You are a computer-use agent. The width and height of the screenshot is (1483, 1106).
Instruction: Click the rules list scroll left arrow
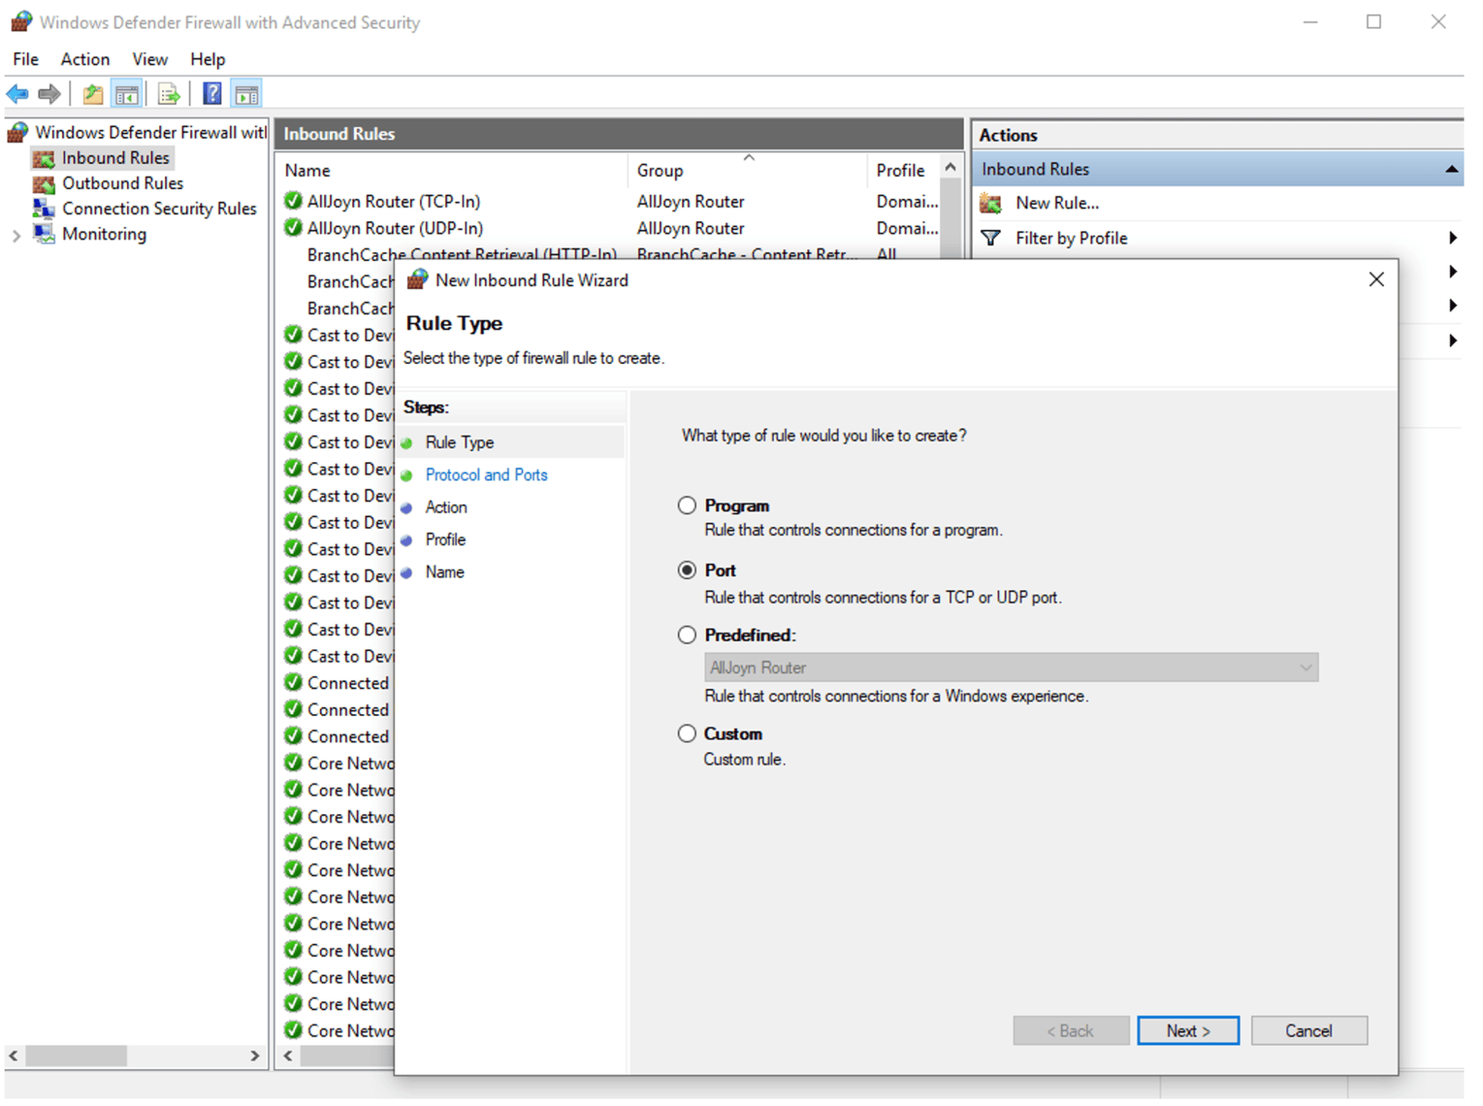tap(288, 1056)
